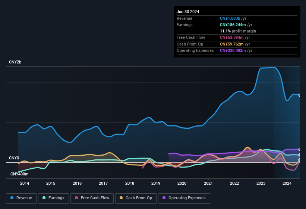Toggle the Cash From Op legend button

coord(136,198)
